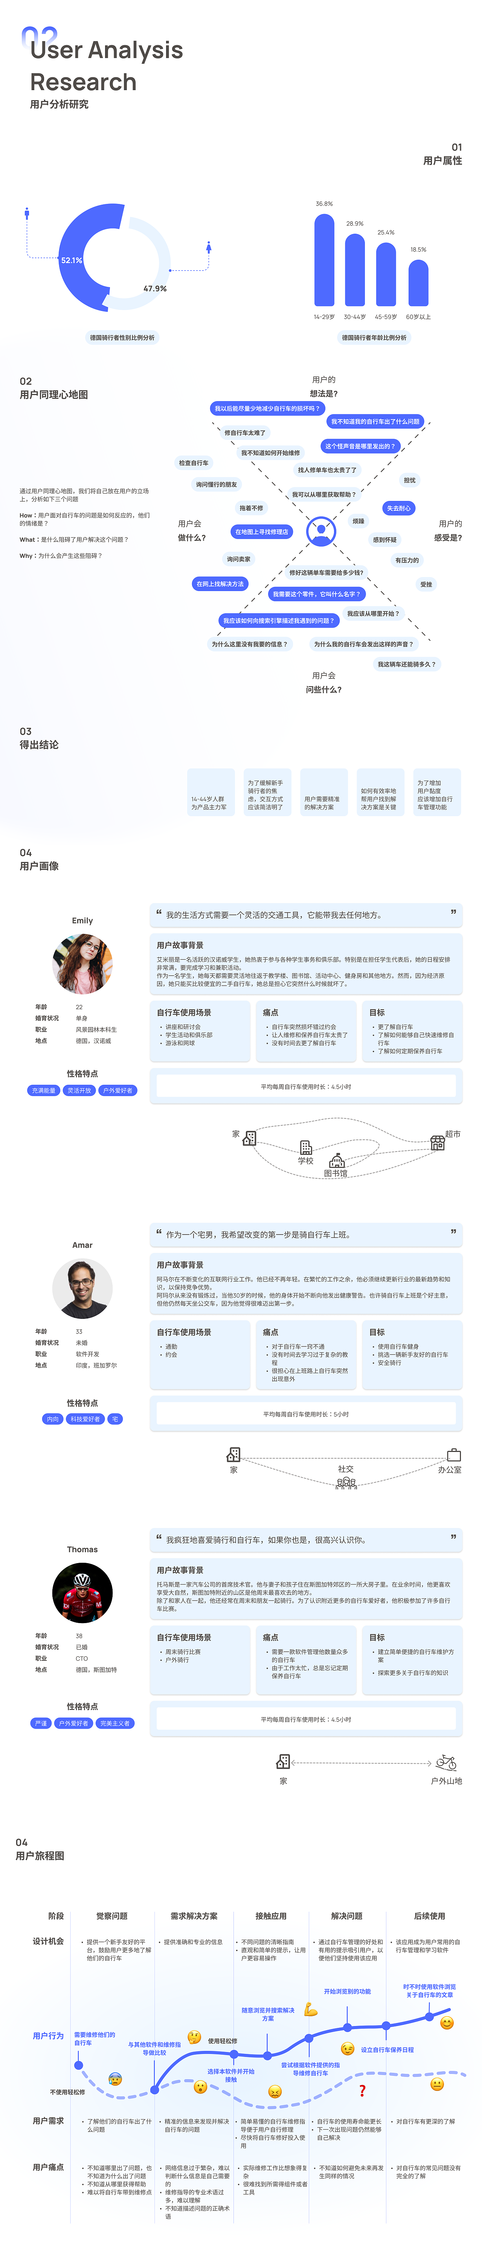This screenshot has width=482, height=2265.
Task: Click the 在网上找解决方法 bubble
Action: click(x=220, y=584)
